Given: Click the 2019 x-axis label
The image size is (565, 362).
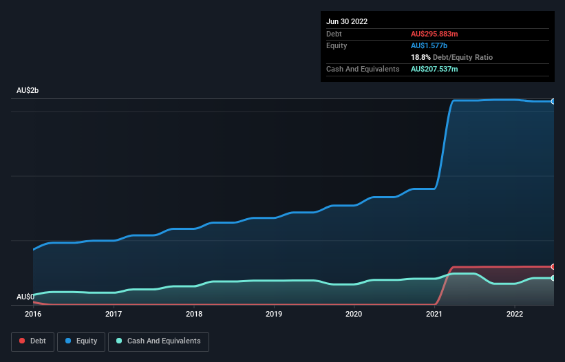Looking at the screenshot, I should coord(274,314).
